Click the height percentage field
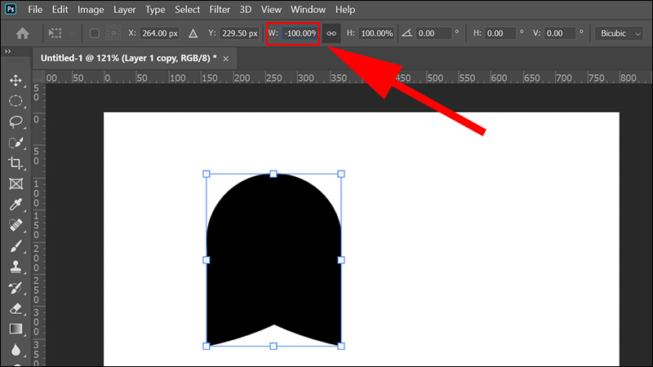The height and width of the screenshot is (367, 653). [x=376, y=33]
